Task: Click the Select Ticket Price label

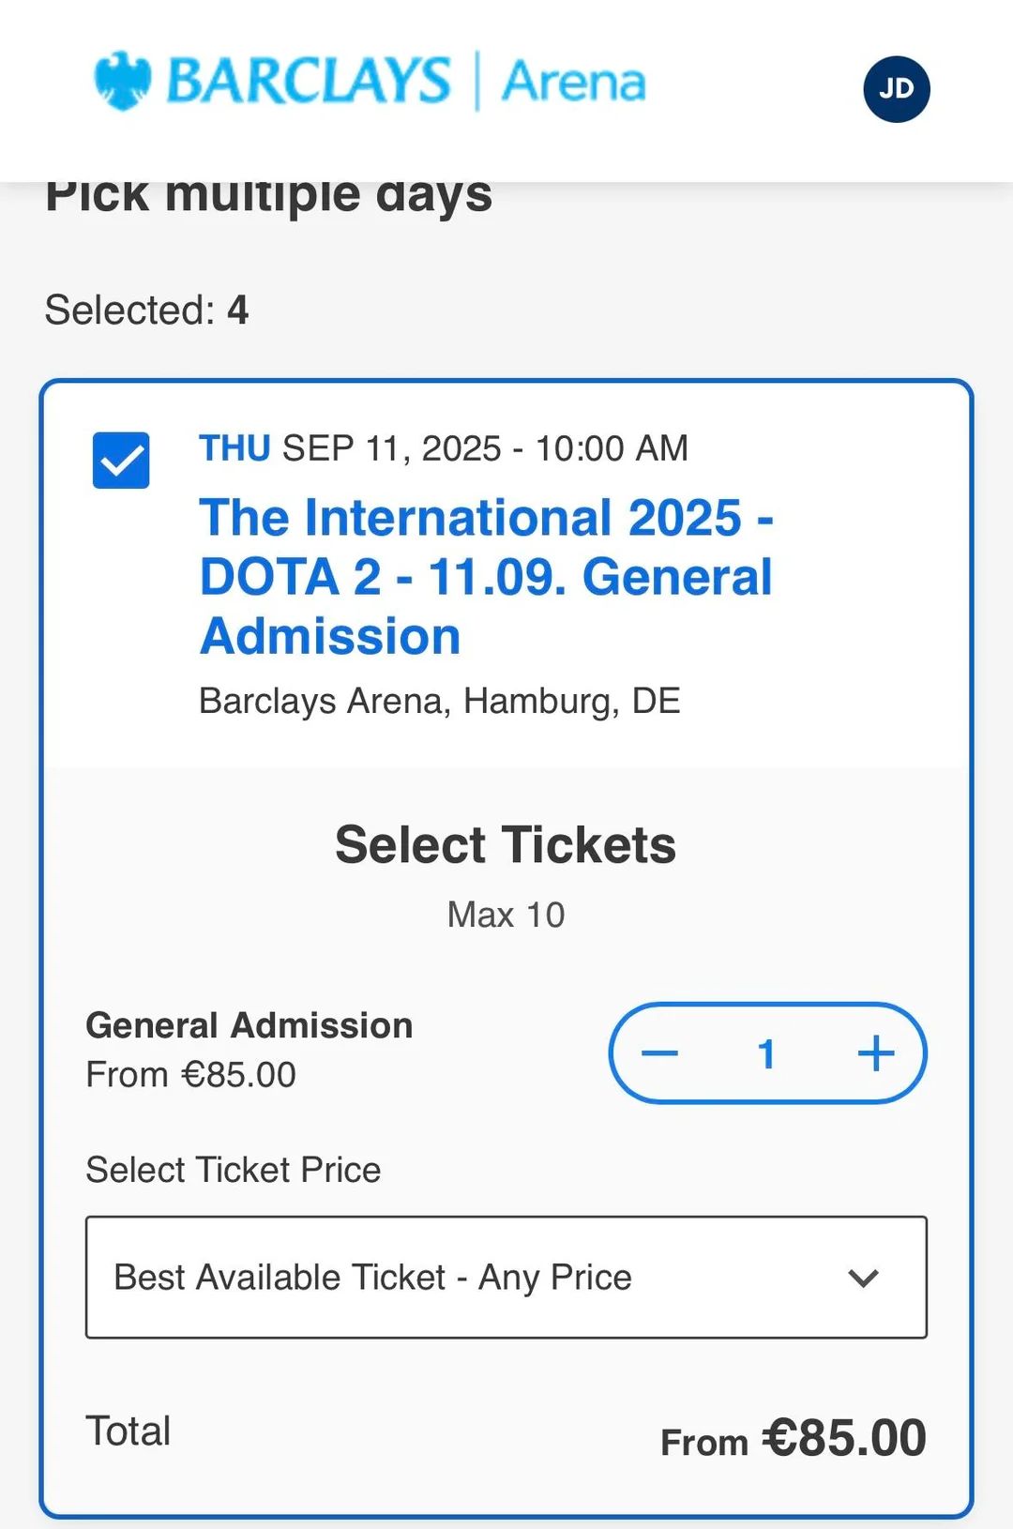Action: coord(234,1170)
